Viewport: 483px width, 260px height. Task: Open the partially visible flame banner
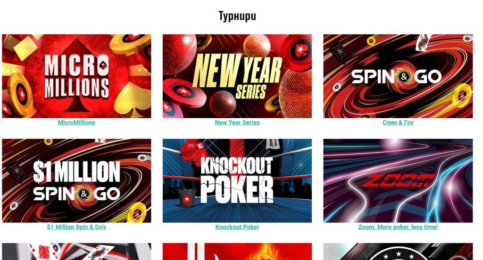(x=237, y=252)
